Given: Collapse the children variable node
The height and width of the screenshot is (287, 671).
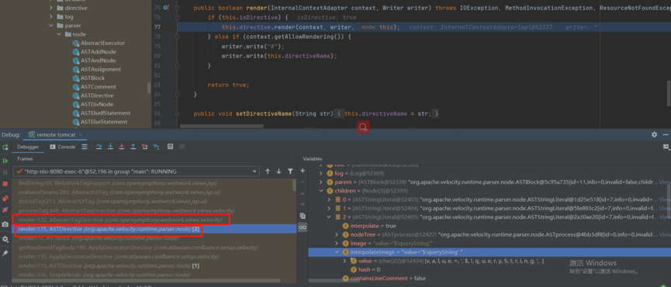Looking at the screenshot, I should (x=321, y=191).
